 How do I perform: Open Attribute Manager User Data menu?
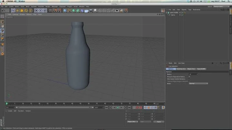coord(181,63)
